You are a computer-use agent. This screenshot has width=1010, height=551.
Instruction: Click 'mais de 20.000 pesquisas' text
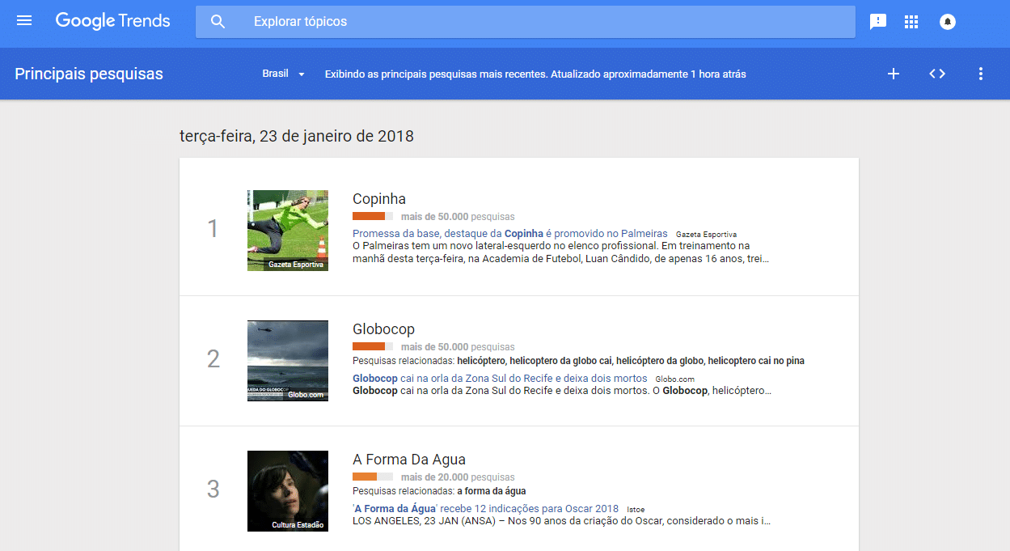(x=458, y=477)
